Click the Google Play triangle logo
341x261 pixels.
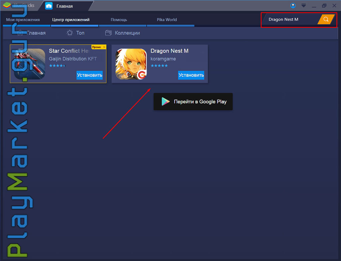tap(166, 101)
